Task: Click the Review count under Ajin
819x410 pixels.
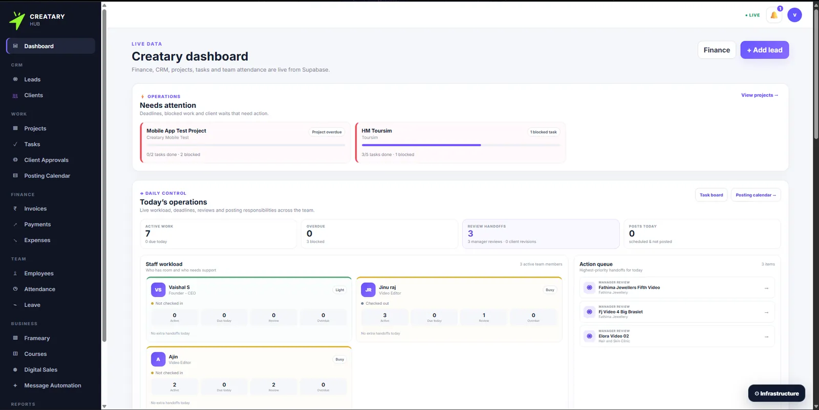Action: [274, 386]
